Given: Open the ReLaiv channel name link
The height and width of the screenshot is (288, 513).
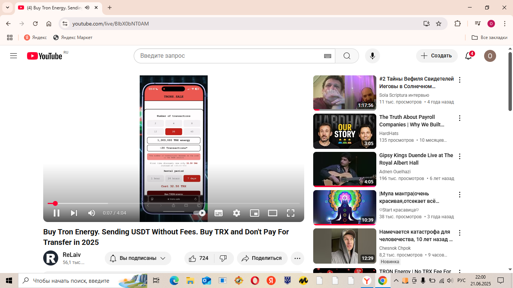Looking at the screenshot, I should 72,255.
